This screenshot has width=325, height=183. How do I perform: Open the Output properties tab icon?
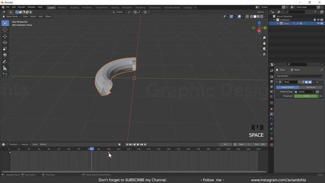click(272, 82)
